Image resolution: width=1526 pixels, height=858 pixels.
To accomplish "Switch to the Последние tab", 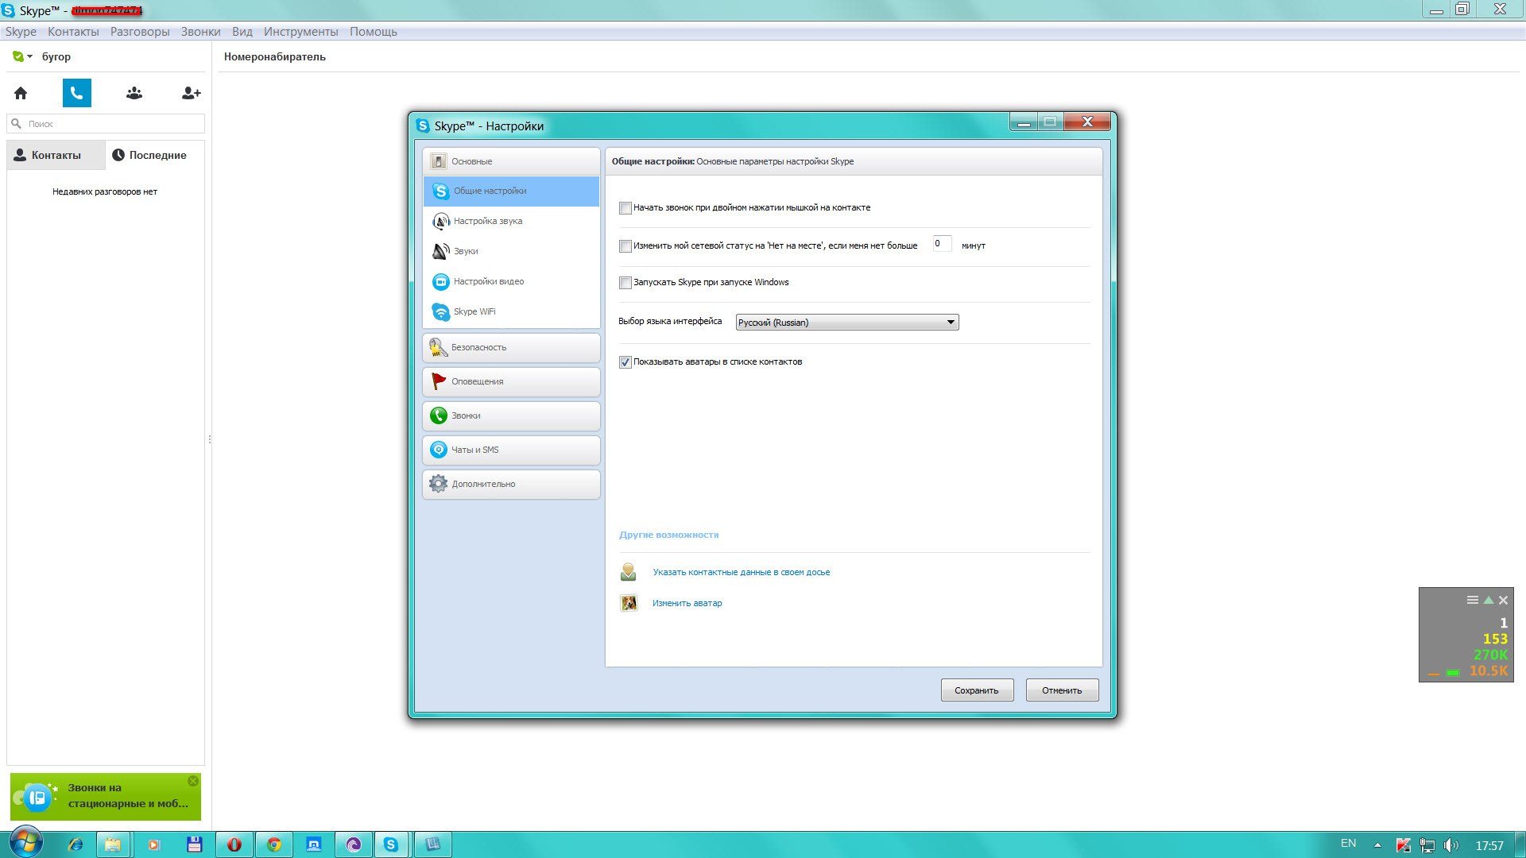I will pyautogui.click(x=155, y=155).
